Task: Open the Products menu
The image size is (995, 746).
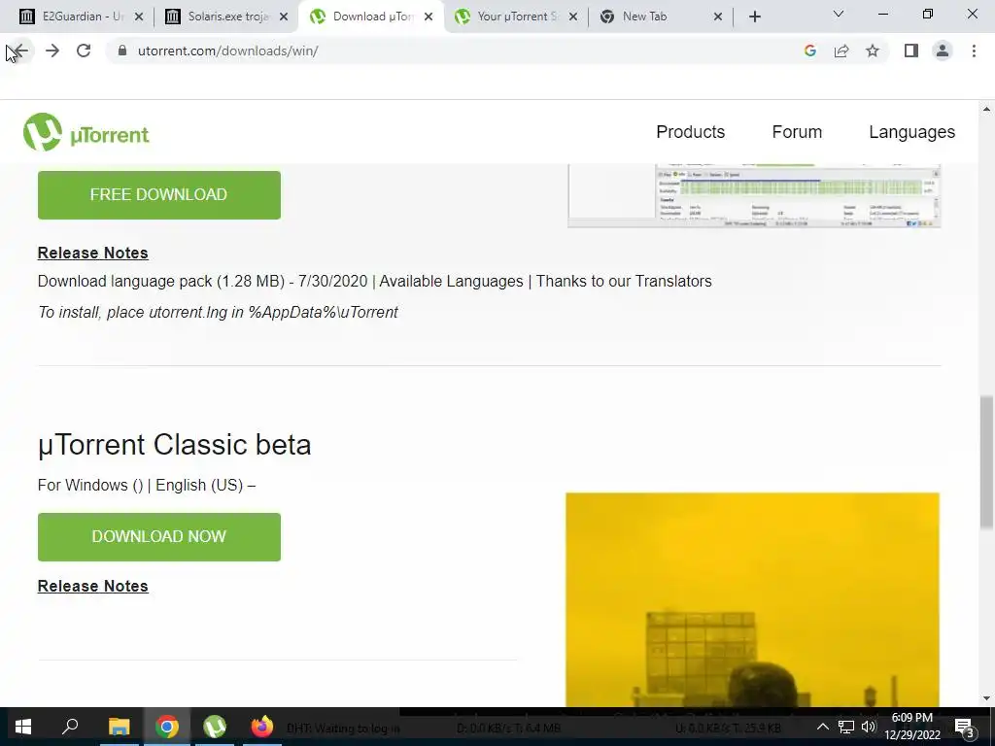Action: click(x=691, y=132)
